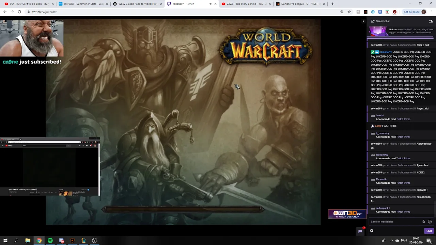Reload the Twitch page

coord(19,12)
